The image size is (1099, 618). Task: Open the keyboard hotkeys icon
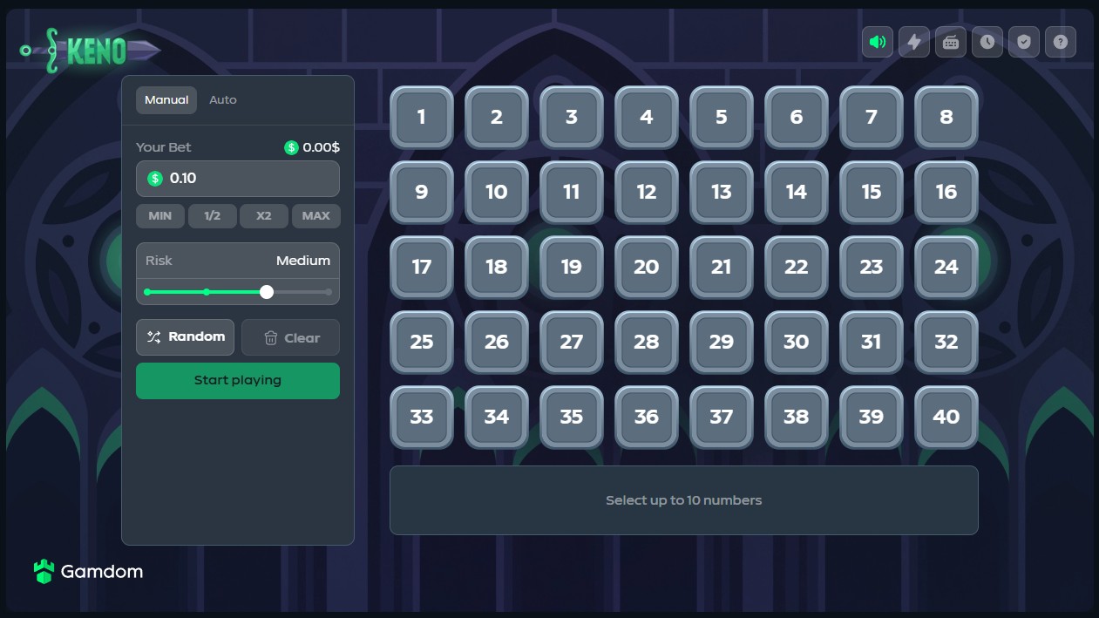tap(951, 42)
